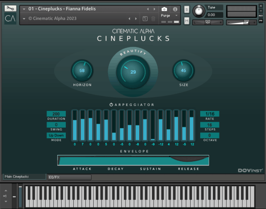Delete the snapshot with the trash icon
266x209 pixels.
tap(153, 19)
